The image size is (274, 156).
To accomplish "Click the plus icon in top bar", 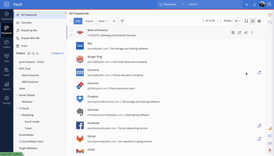I will click(x=247, y=5).
